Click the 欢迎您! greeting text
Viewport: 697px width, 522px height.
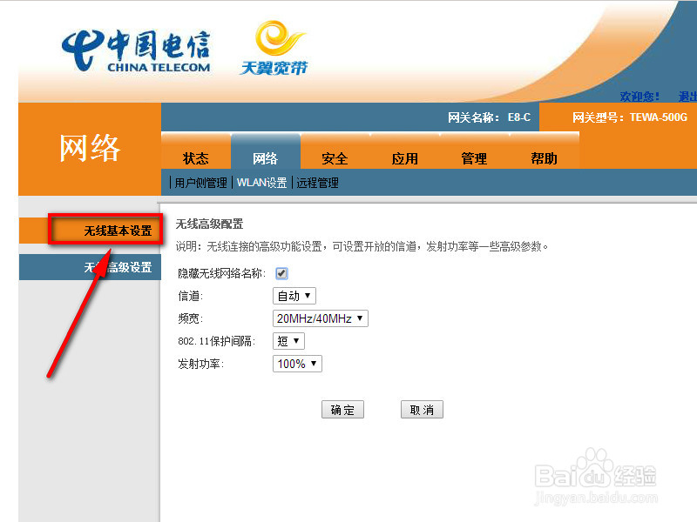pyautogui.click(x=639, y=97)
